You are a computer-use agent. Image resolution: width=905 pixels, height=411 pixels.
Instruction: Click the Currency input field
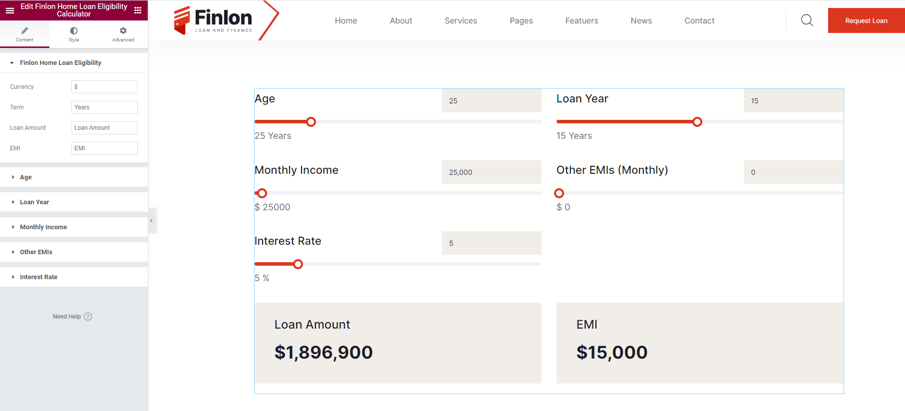[x=104, y=87]
